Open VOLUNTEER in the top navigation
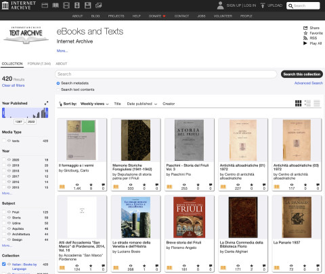 click(x=223, y=16)
